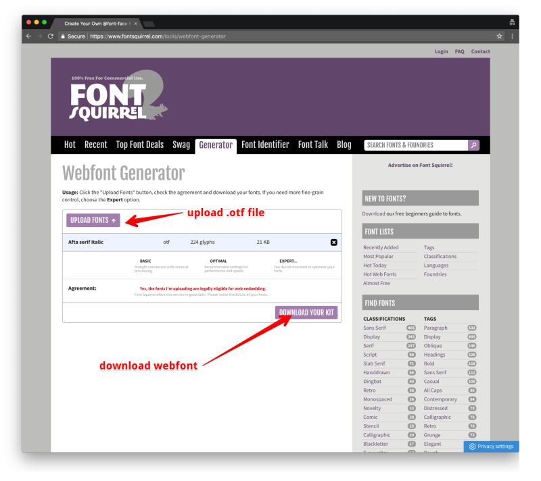Open the Classifications font list link
This screenshot has height=481, width=541.
440,256
